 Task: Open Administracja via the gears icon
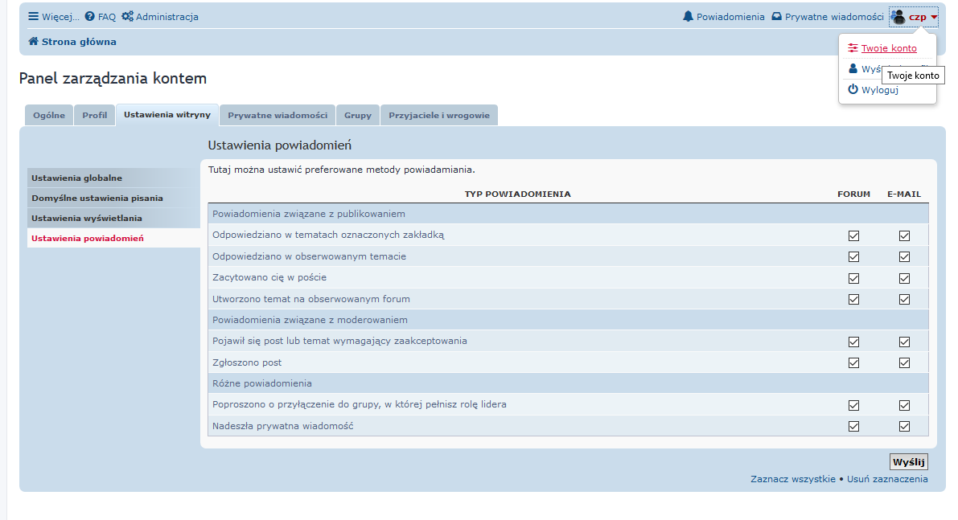(127, 17)
